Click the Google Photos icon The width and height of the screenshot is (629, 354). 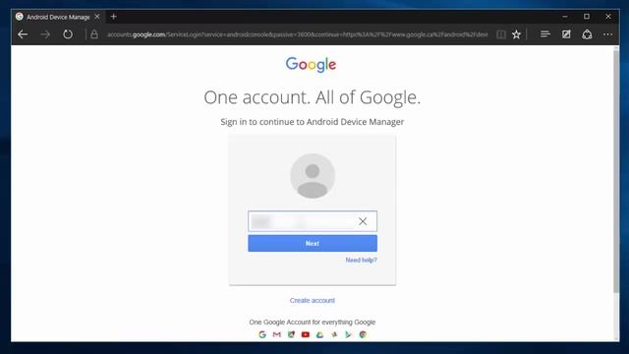(x=334, y=334)
